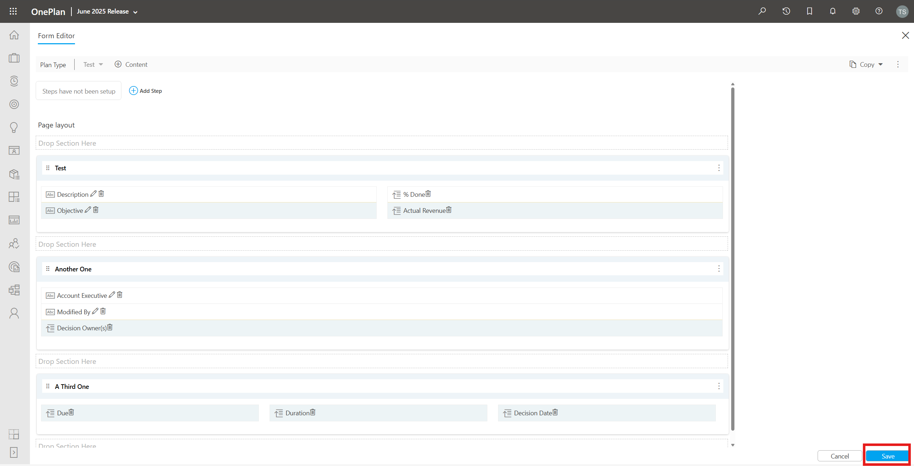
Task: Click the OnePlan logo
Action: click(48, 11)
